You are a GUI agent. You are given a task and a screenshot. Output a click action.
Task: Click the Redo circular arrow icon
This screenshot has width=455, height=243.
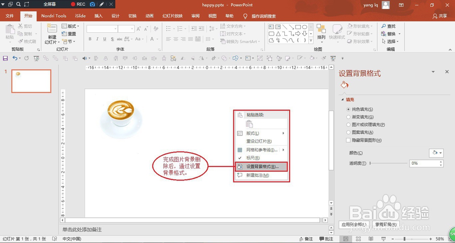(26, 58)
